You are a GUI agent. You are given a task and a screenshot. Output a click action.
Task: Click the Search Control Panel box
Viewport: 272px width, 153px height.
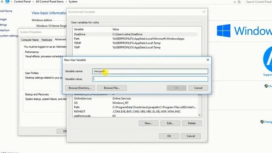coord(258,2)
